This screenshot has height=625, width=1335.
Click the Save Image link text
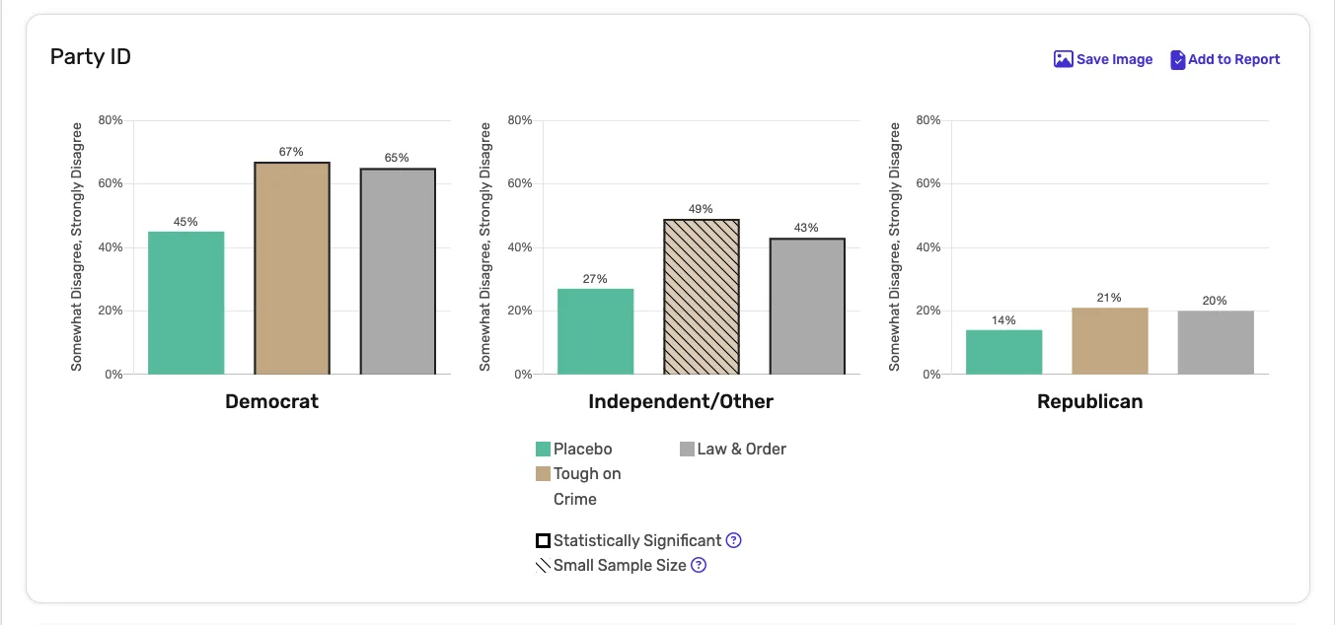tap(1114, 59)
